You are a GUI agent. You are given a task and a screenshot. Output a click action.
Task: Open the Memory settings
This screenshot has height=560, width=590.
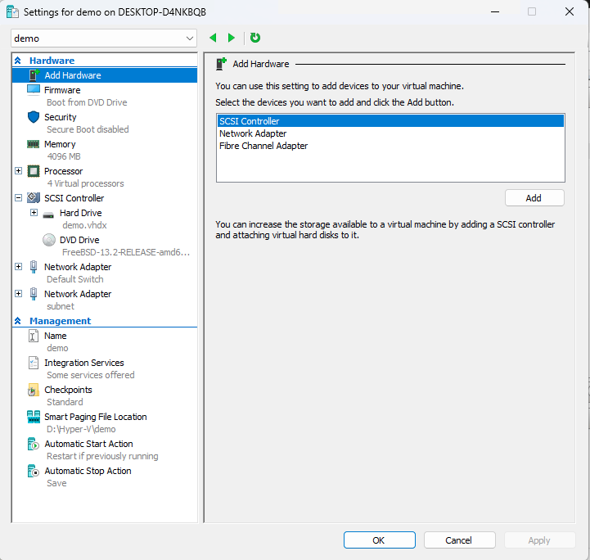tap(60, 144)
